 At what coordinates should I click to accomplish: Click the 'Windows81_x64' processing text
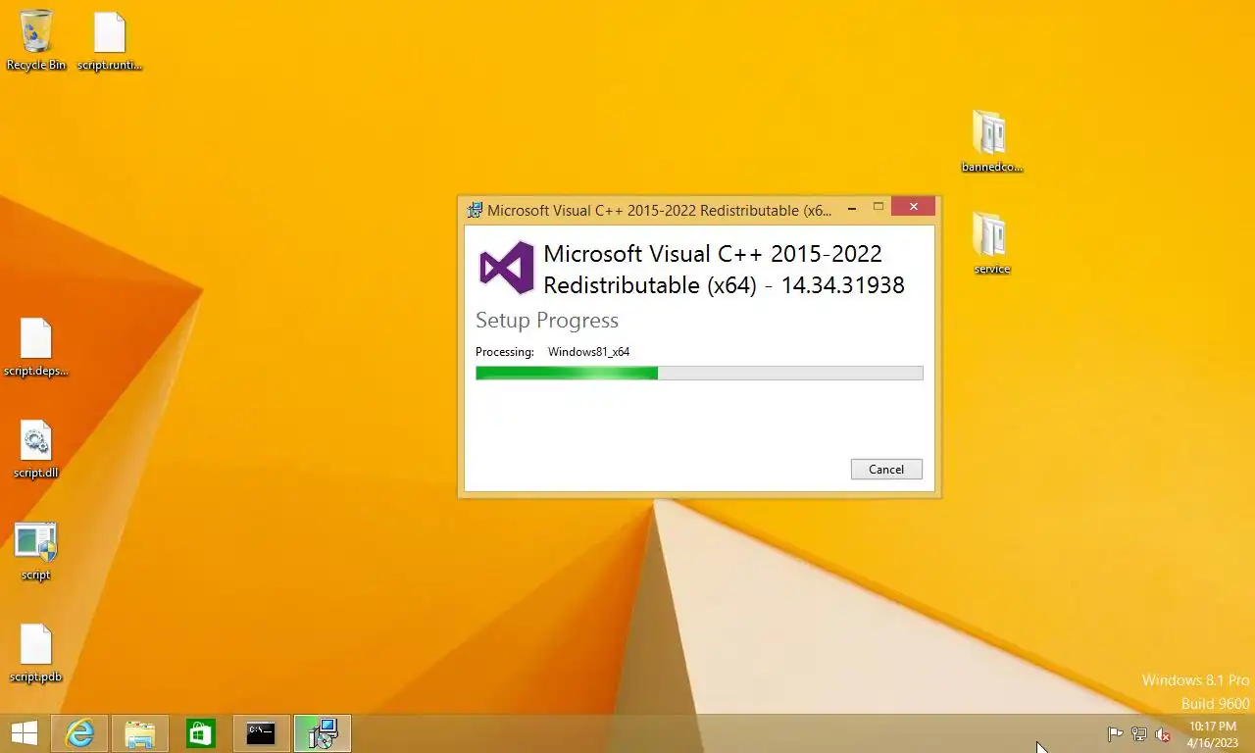[588, 351]
